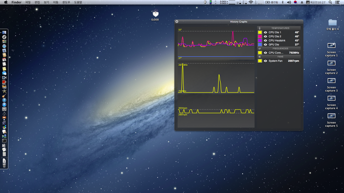Open Finder from the dock

tap(4, 33)
